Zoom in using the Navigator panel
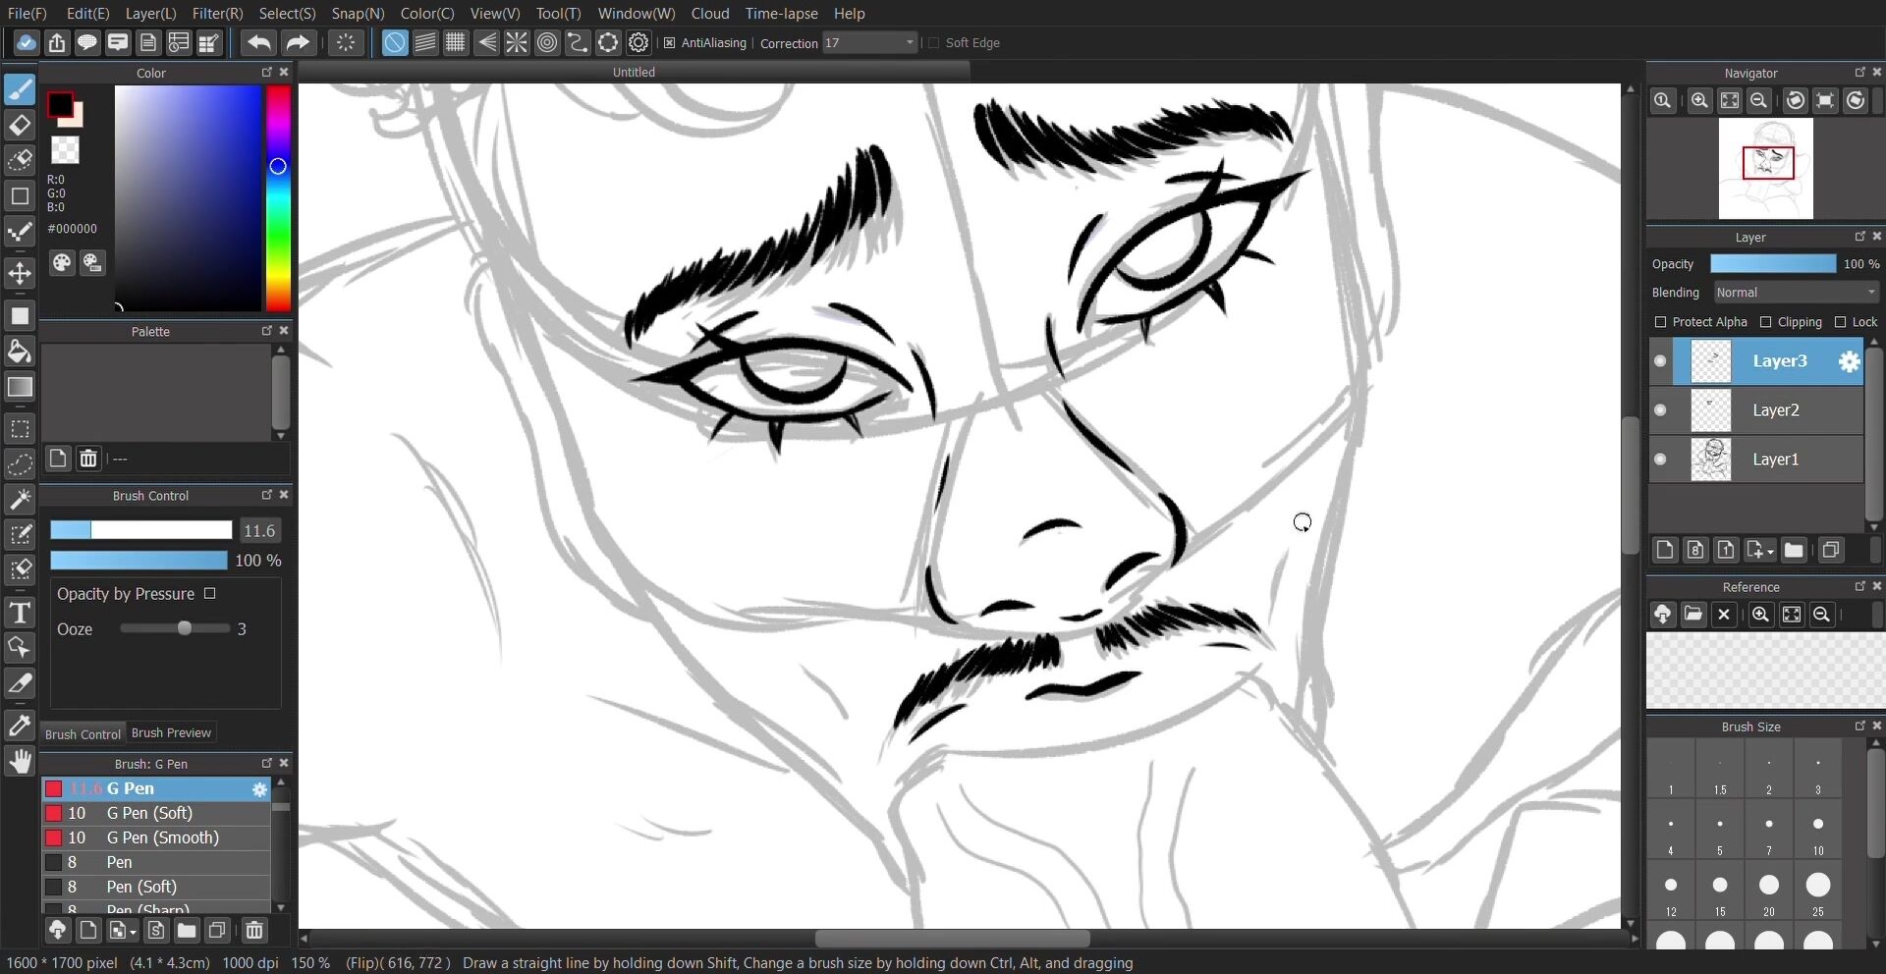The height and width of the screenshot is (974, 1886). coord(1699,101)
